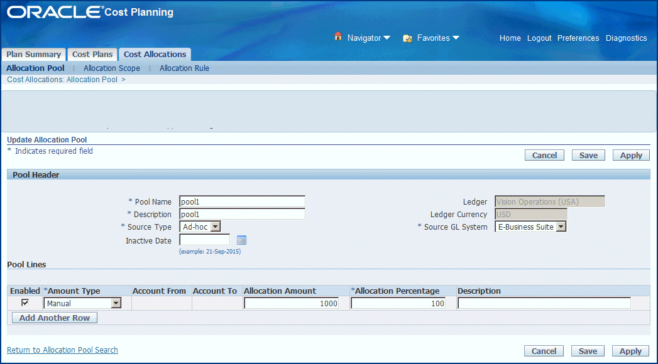
Task: Click the Home link
Action: click(510, 38)
